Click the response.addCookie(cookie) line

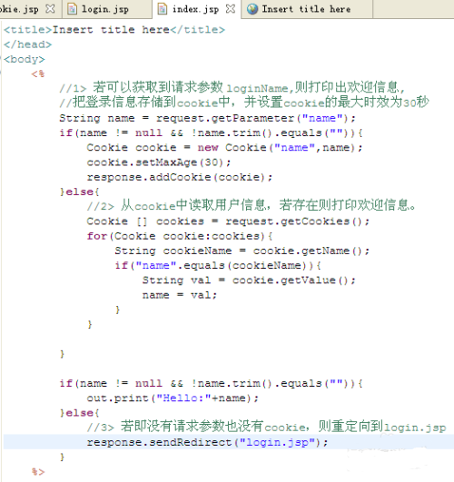coord(180,177)
